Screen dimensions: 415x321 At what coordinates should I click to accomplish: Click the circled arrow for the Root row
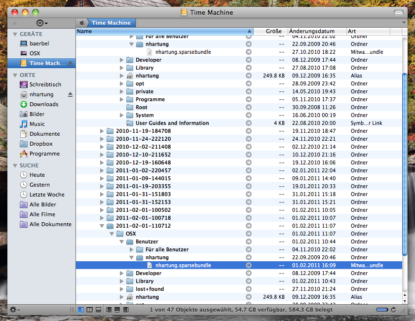(x=249, y=107)
